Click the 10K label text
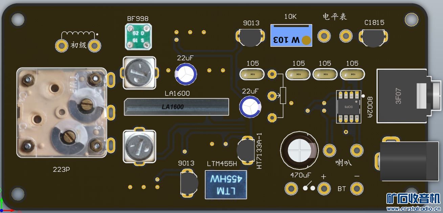The width and height of the screenshot is (443, 213). pos(291,17)
